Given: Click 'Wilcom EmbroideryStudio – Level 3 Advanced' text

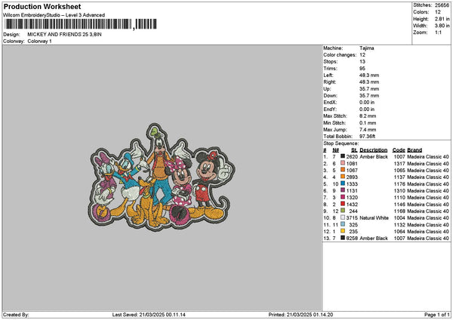Looking at the screenshot, I should 54,15.
